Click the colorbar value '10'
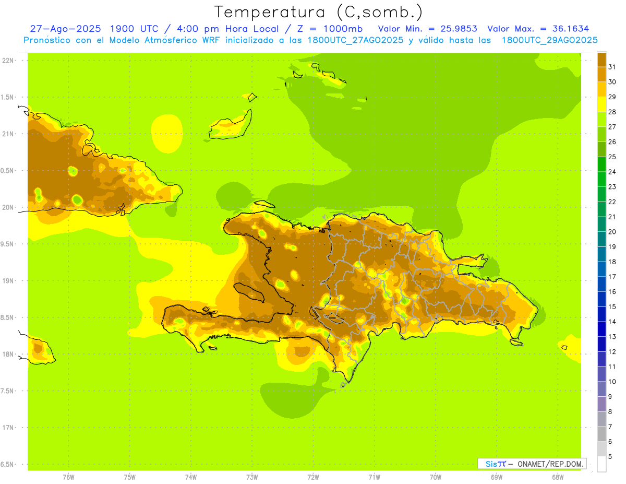The image size is (626, 484). (x=612, y=382)
